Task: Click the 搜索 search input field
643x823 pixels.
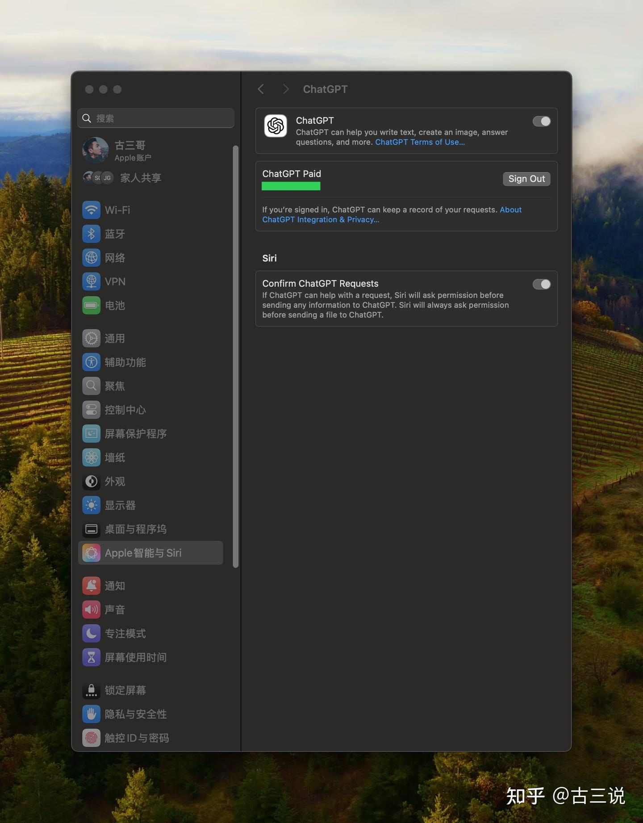Action: pyautogui.click(x=156, y=118)
